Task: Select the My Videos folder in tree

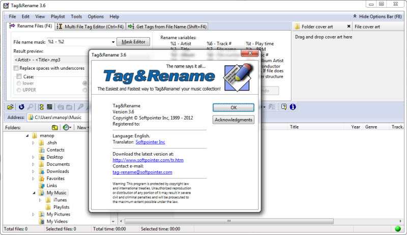Action: (57, 221)
